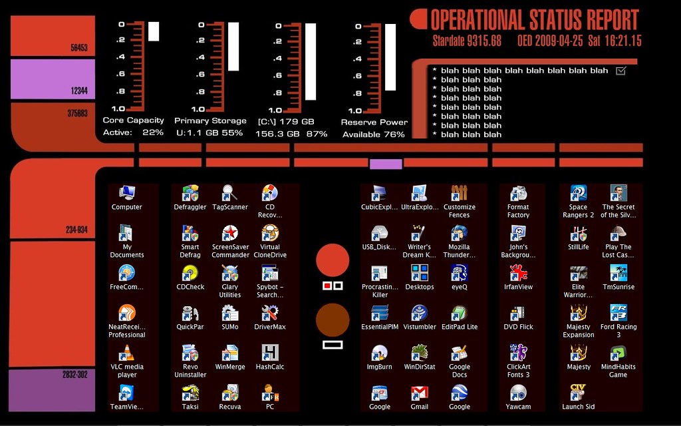The height and width of the screenshot is (426, 681).
Task: Open the HashCalc icon
Action: tap(270, 353)
